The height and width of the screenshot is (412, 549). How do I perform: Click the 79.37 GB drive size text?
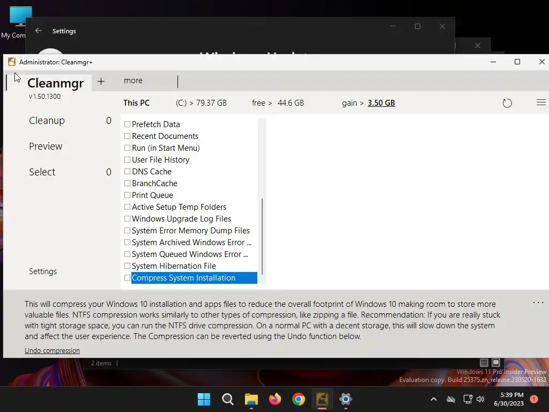pos(211,103)
